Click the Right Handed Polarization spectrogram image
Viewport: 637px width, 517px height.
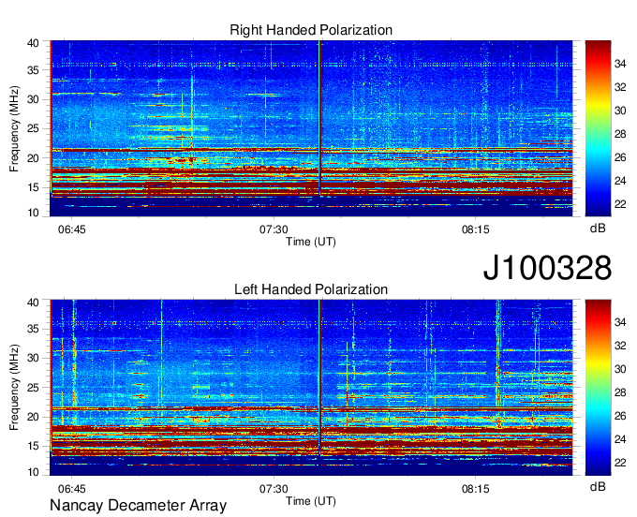tap(311, 128)
